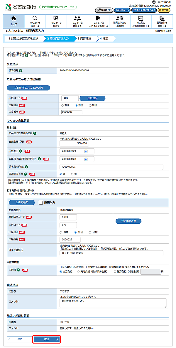Click the 支店選択 button
The width and height of the screenshot is (176, 348).
pos(92,98)
